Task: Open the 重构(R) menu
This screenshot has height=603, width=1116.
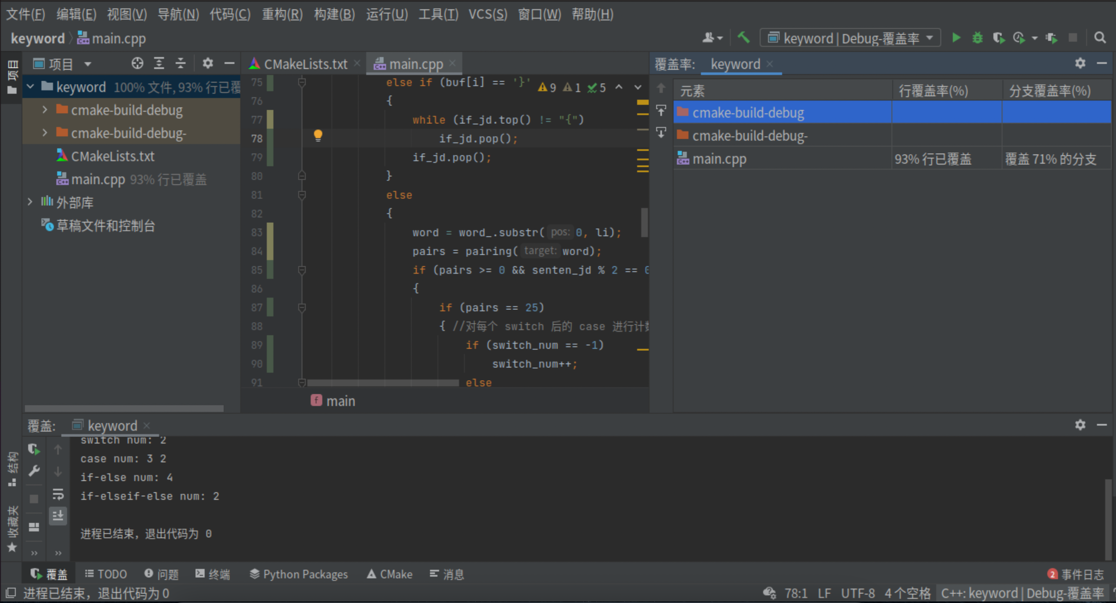Action: [x=282, y=14]
